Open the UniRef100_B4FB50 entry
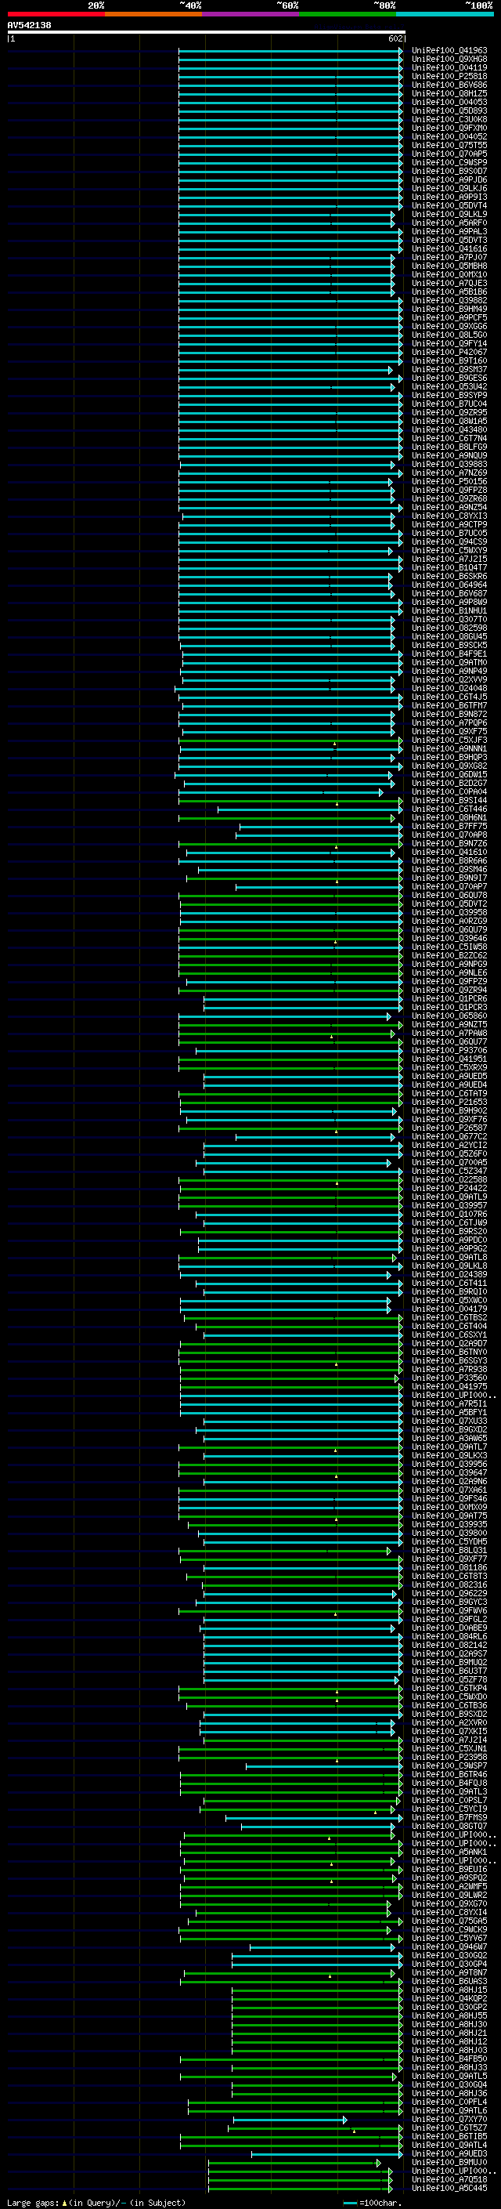Viewport: 501px width, 2209px height. click(x=449, y=2058)
